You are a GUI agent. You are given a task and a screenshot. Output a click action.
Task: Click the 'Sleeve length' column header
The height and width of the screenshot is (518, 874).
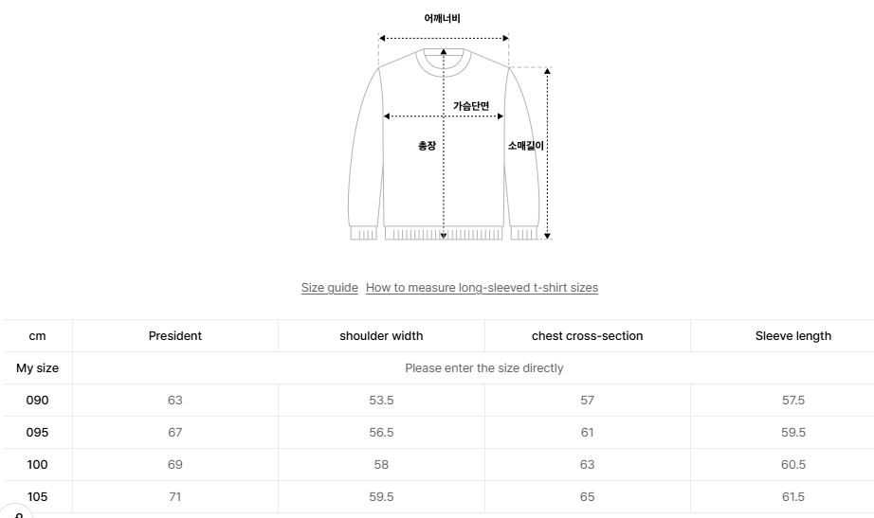tap(792, 336)
